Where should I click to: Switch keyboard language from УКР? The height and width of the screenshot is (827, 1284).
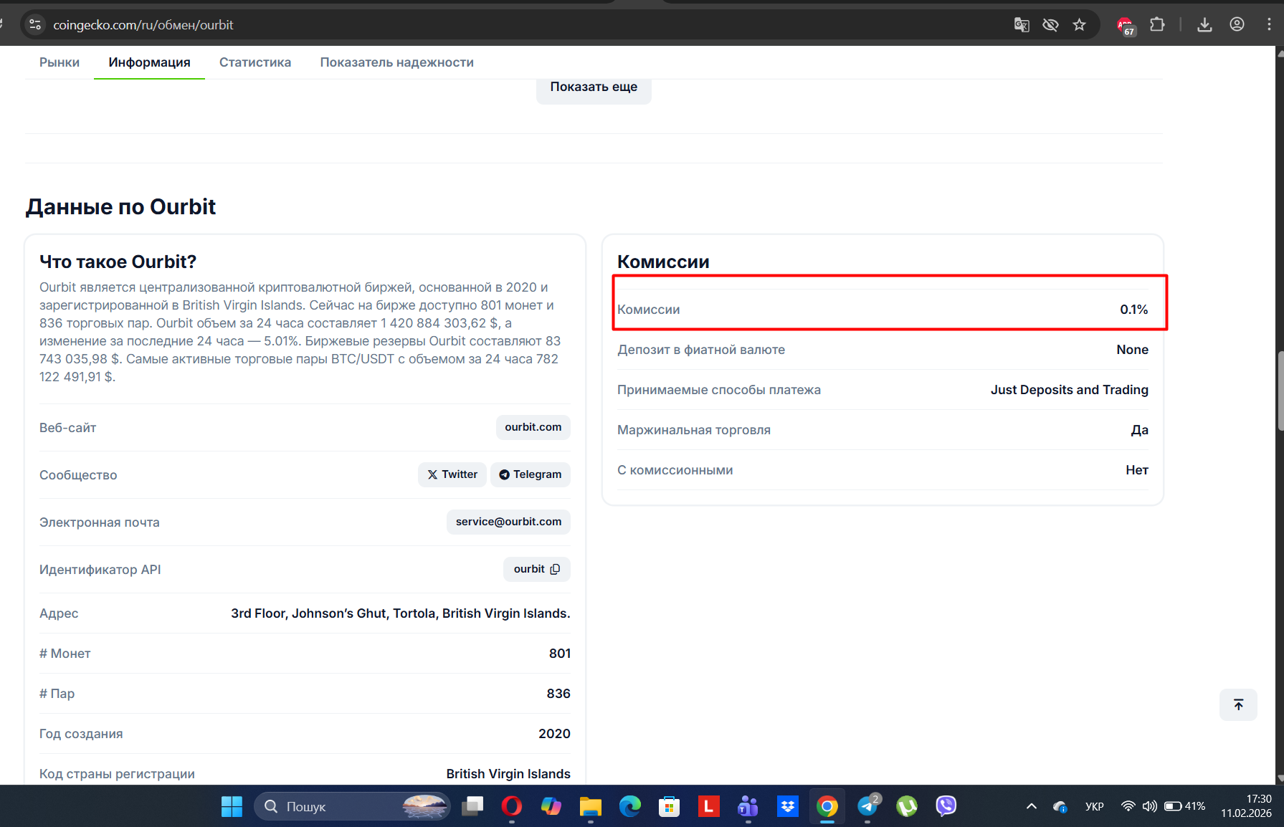[x=1094, y=806]
